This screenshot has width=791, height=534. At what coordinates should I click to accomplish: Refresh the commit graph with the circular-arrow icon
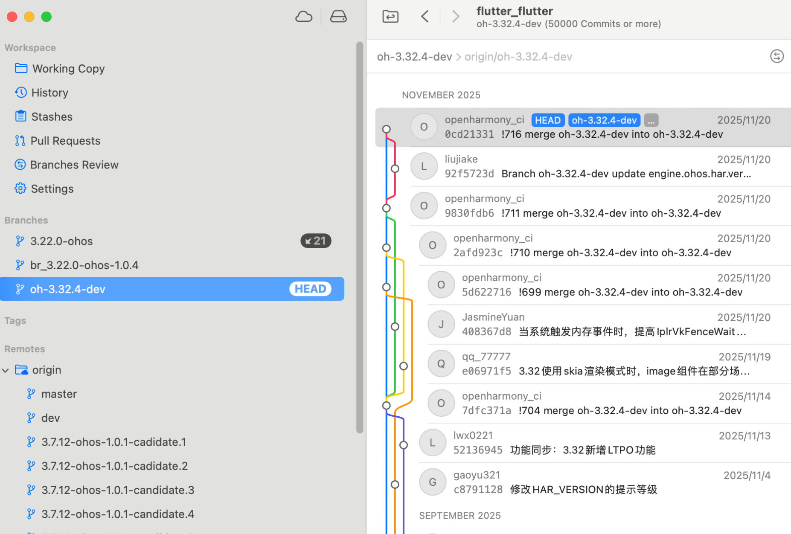[777, 56]
